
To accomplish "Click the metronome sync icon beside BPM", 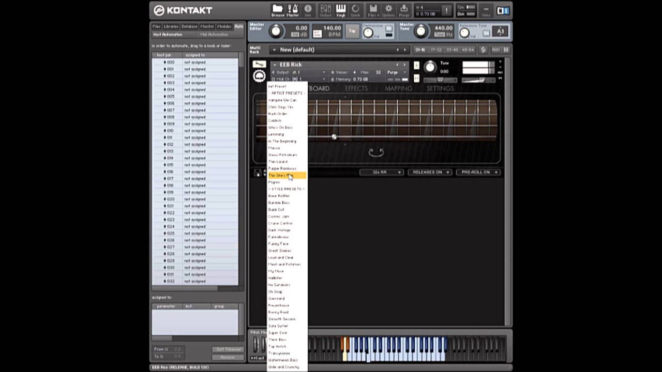I will tap(317, 34).
